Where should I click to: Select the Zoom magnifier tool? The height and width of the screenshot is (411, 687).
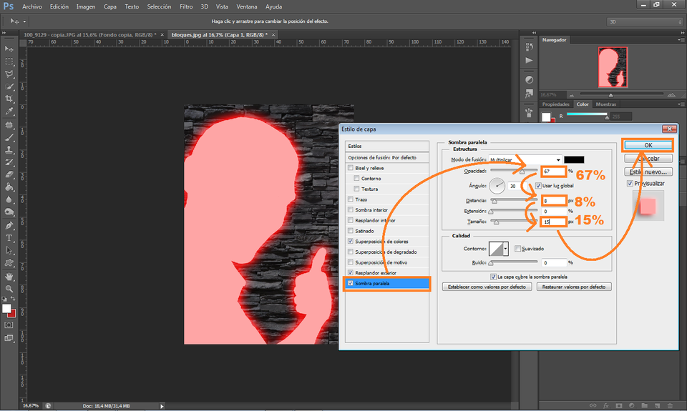[x=9, y=289]
